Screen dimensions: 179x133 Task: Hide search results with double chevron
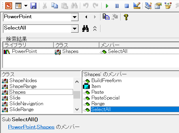[x=95, y=28]
